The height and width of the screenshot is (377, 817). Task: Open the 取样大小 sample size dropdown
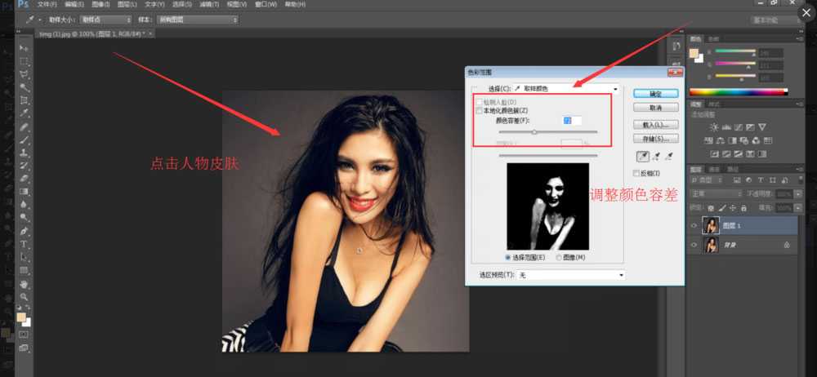click(x=105, y=20)
